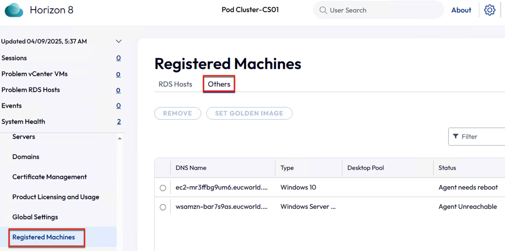Open the settings gear icon
Image resolution: width=505 pixels, height=251 pixels.
tap(489, 10)
